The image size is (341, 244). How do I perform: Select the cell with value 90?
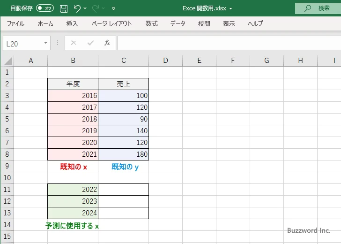coord(124,119)
